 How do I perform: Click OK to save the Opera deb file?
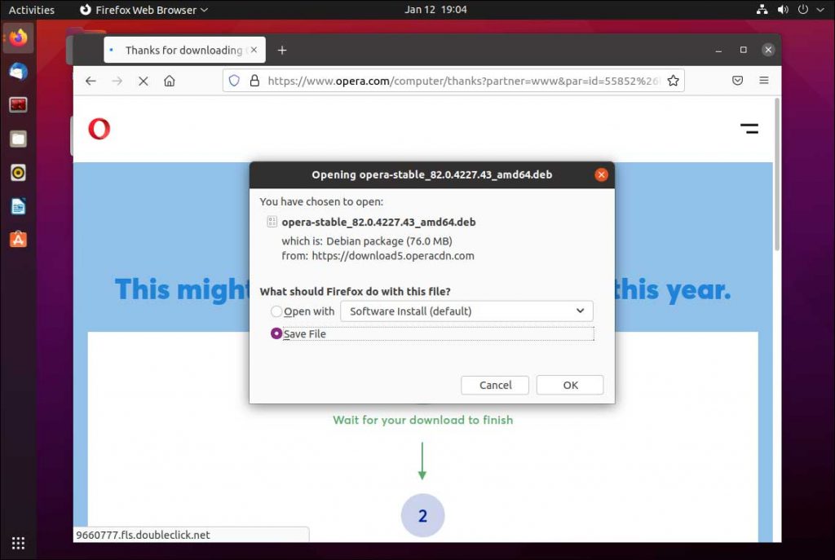[x=569, y=385]
